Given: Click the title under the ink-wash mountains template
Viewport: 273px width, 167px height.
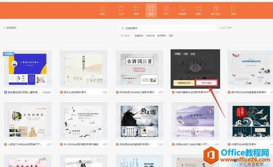Looking at the screenshot, I should (81, 144).
